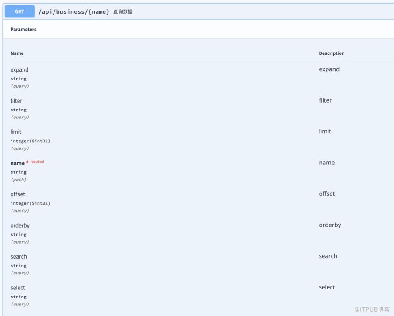Click the integer($int32) type under offset
394x316 pixels.
pos(31,203)
